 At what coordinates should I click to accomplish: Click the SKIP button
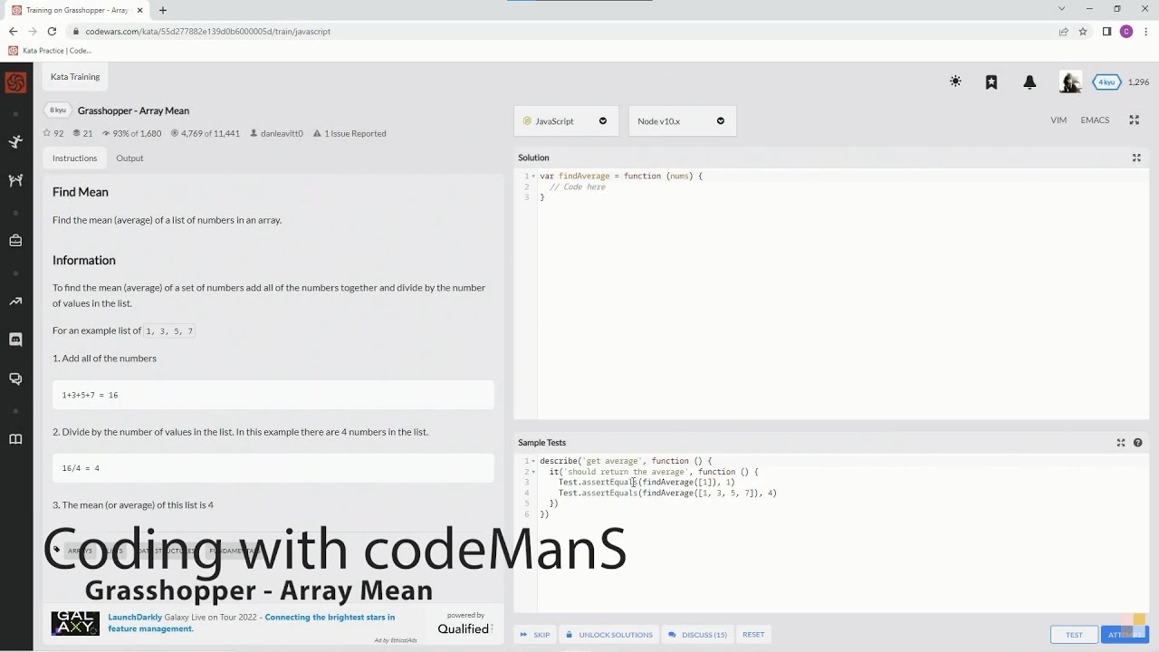click(x=534, y=635)
